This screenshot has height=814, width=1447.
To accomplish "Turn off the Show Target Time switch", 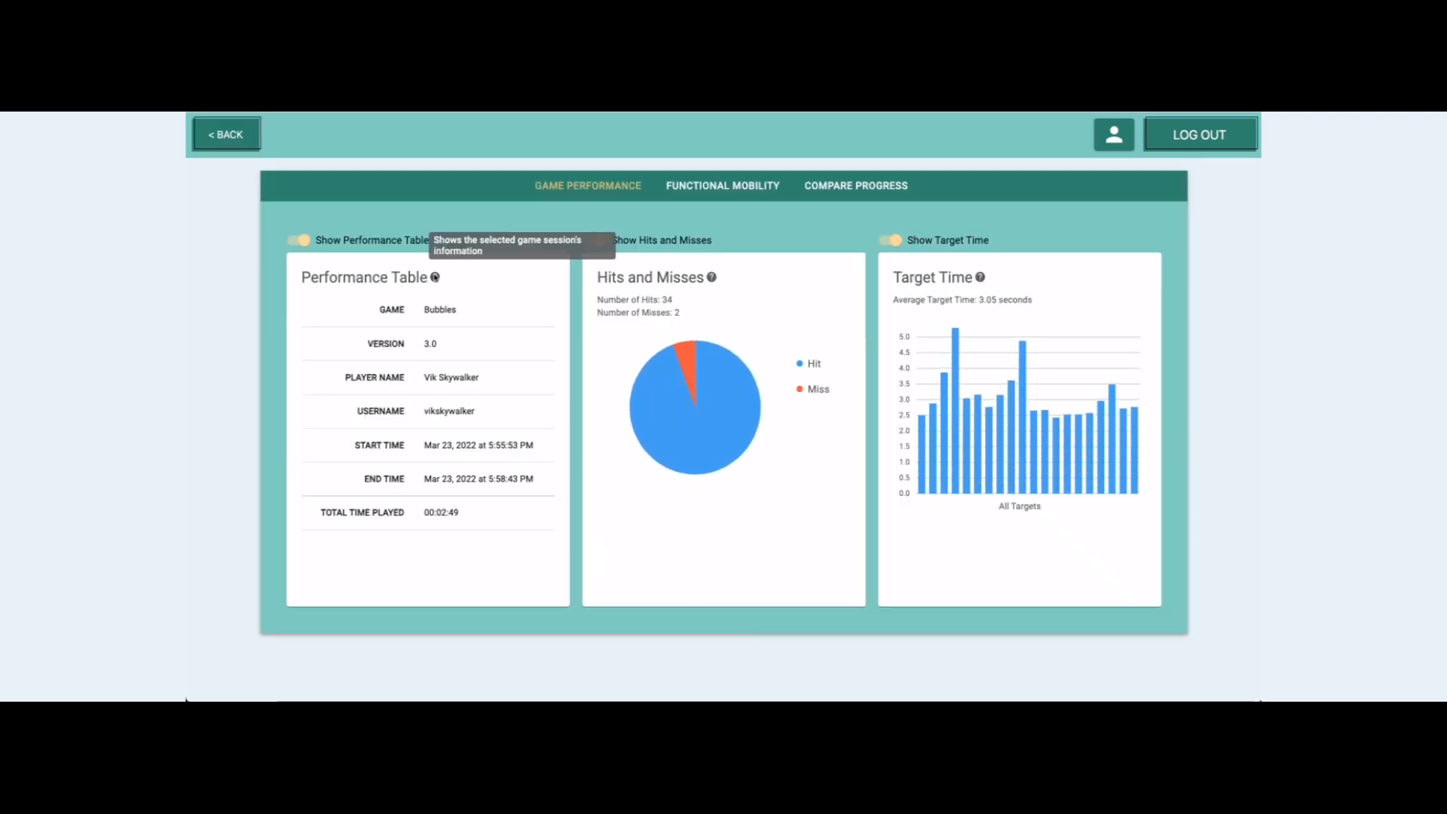I will point(891,240).
